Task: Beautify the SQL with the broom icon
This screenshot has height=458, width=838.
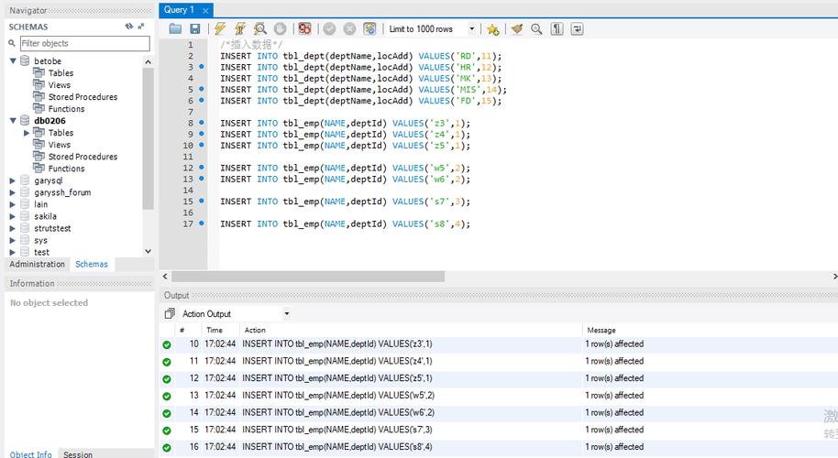Action: [516, 28]
